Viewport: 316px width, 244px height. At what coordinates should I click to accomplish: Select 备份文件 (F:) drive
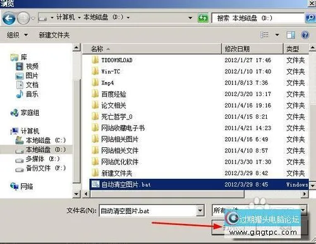point(40,168)
